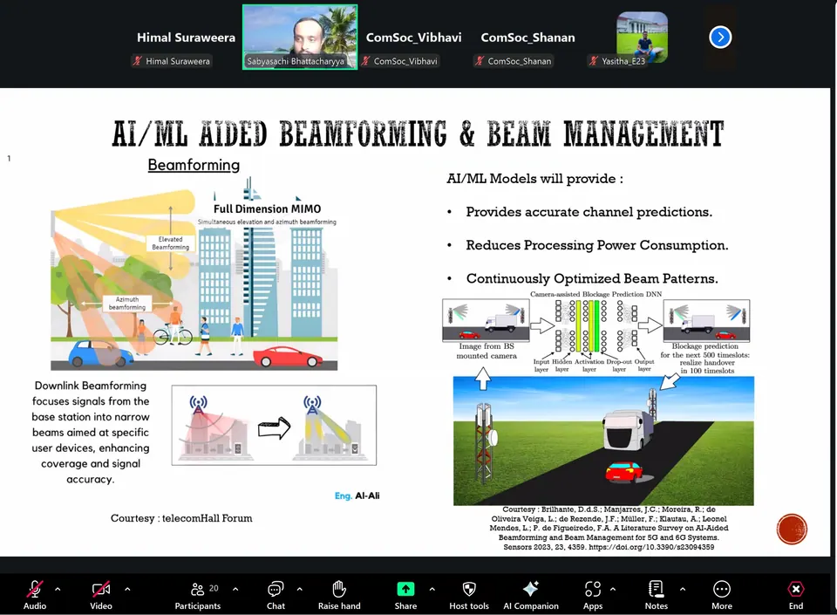Expand share options caret
Image resolution: width=837 pixels, height=615 pixels.
coord(432,590)
